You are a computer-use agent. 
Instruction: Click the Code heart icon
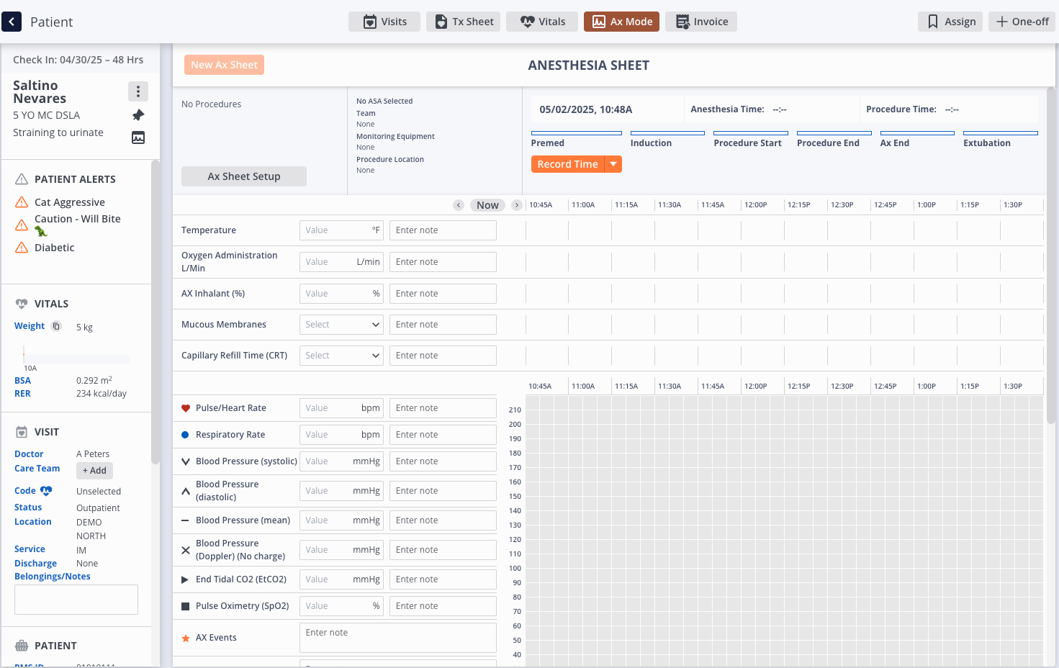[x=46, y=491]
